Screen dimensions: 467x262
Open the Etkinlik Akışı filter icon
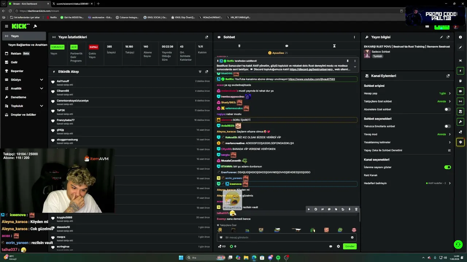[200, 72]
